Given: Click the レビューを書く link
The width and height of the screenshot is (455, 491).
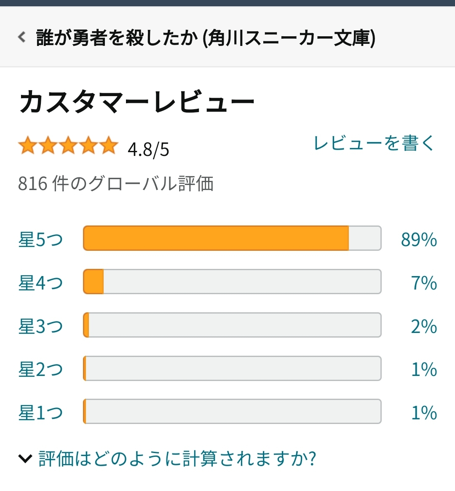Looking at the screenshot, I should click(x=374, y=143).
